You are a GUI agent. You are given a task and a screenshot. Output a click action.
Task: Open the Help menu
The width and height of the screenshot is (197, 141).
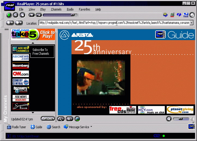(98, 9)
